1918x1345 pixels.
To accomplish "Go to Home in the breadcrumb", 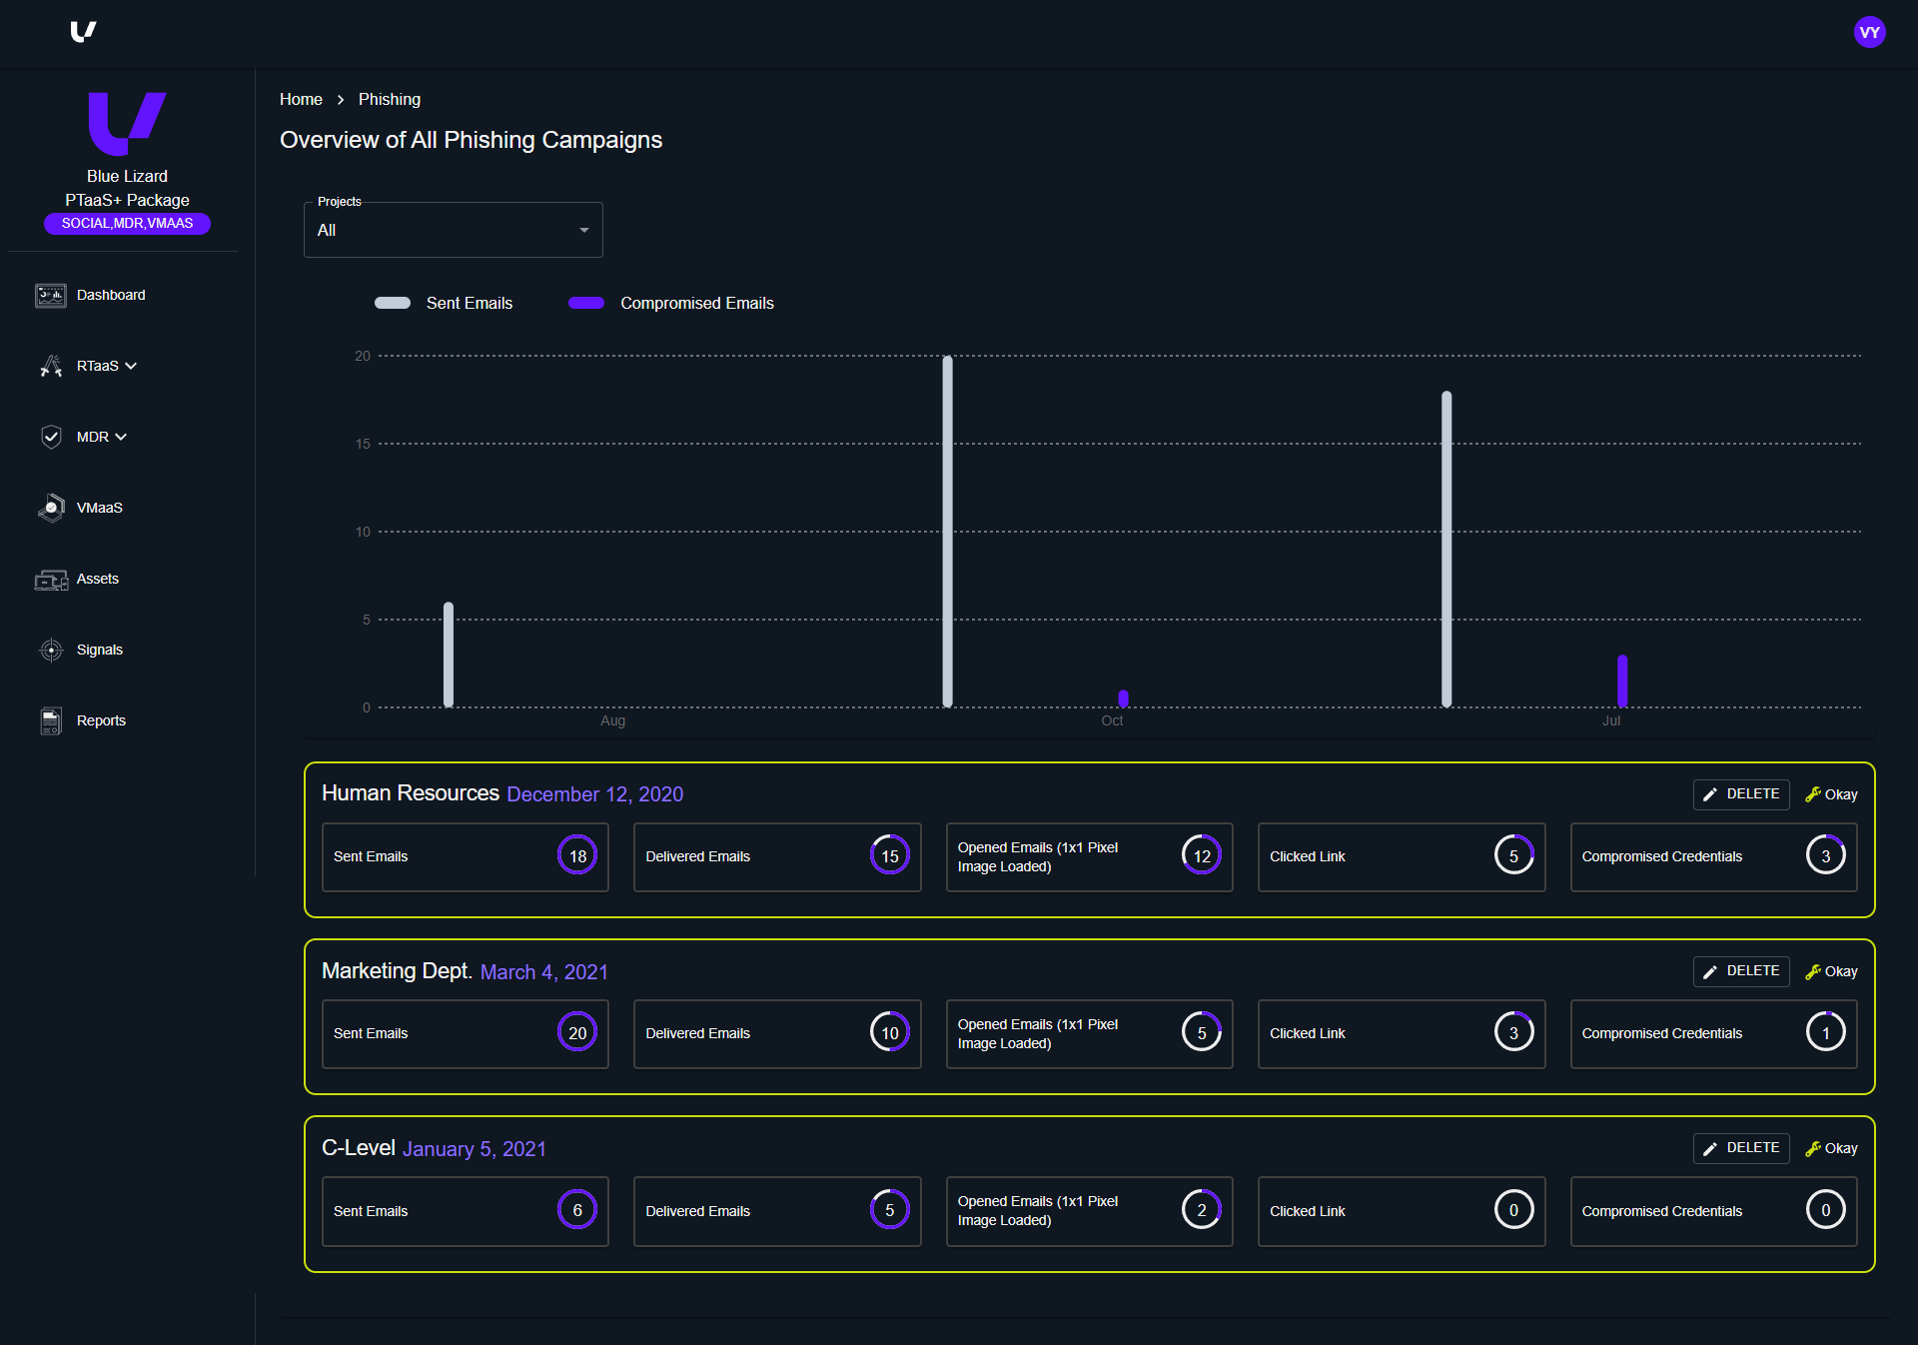I will [x=301, y=99].
